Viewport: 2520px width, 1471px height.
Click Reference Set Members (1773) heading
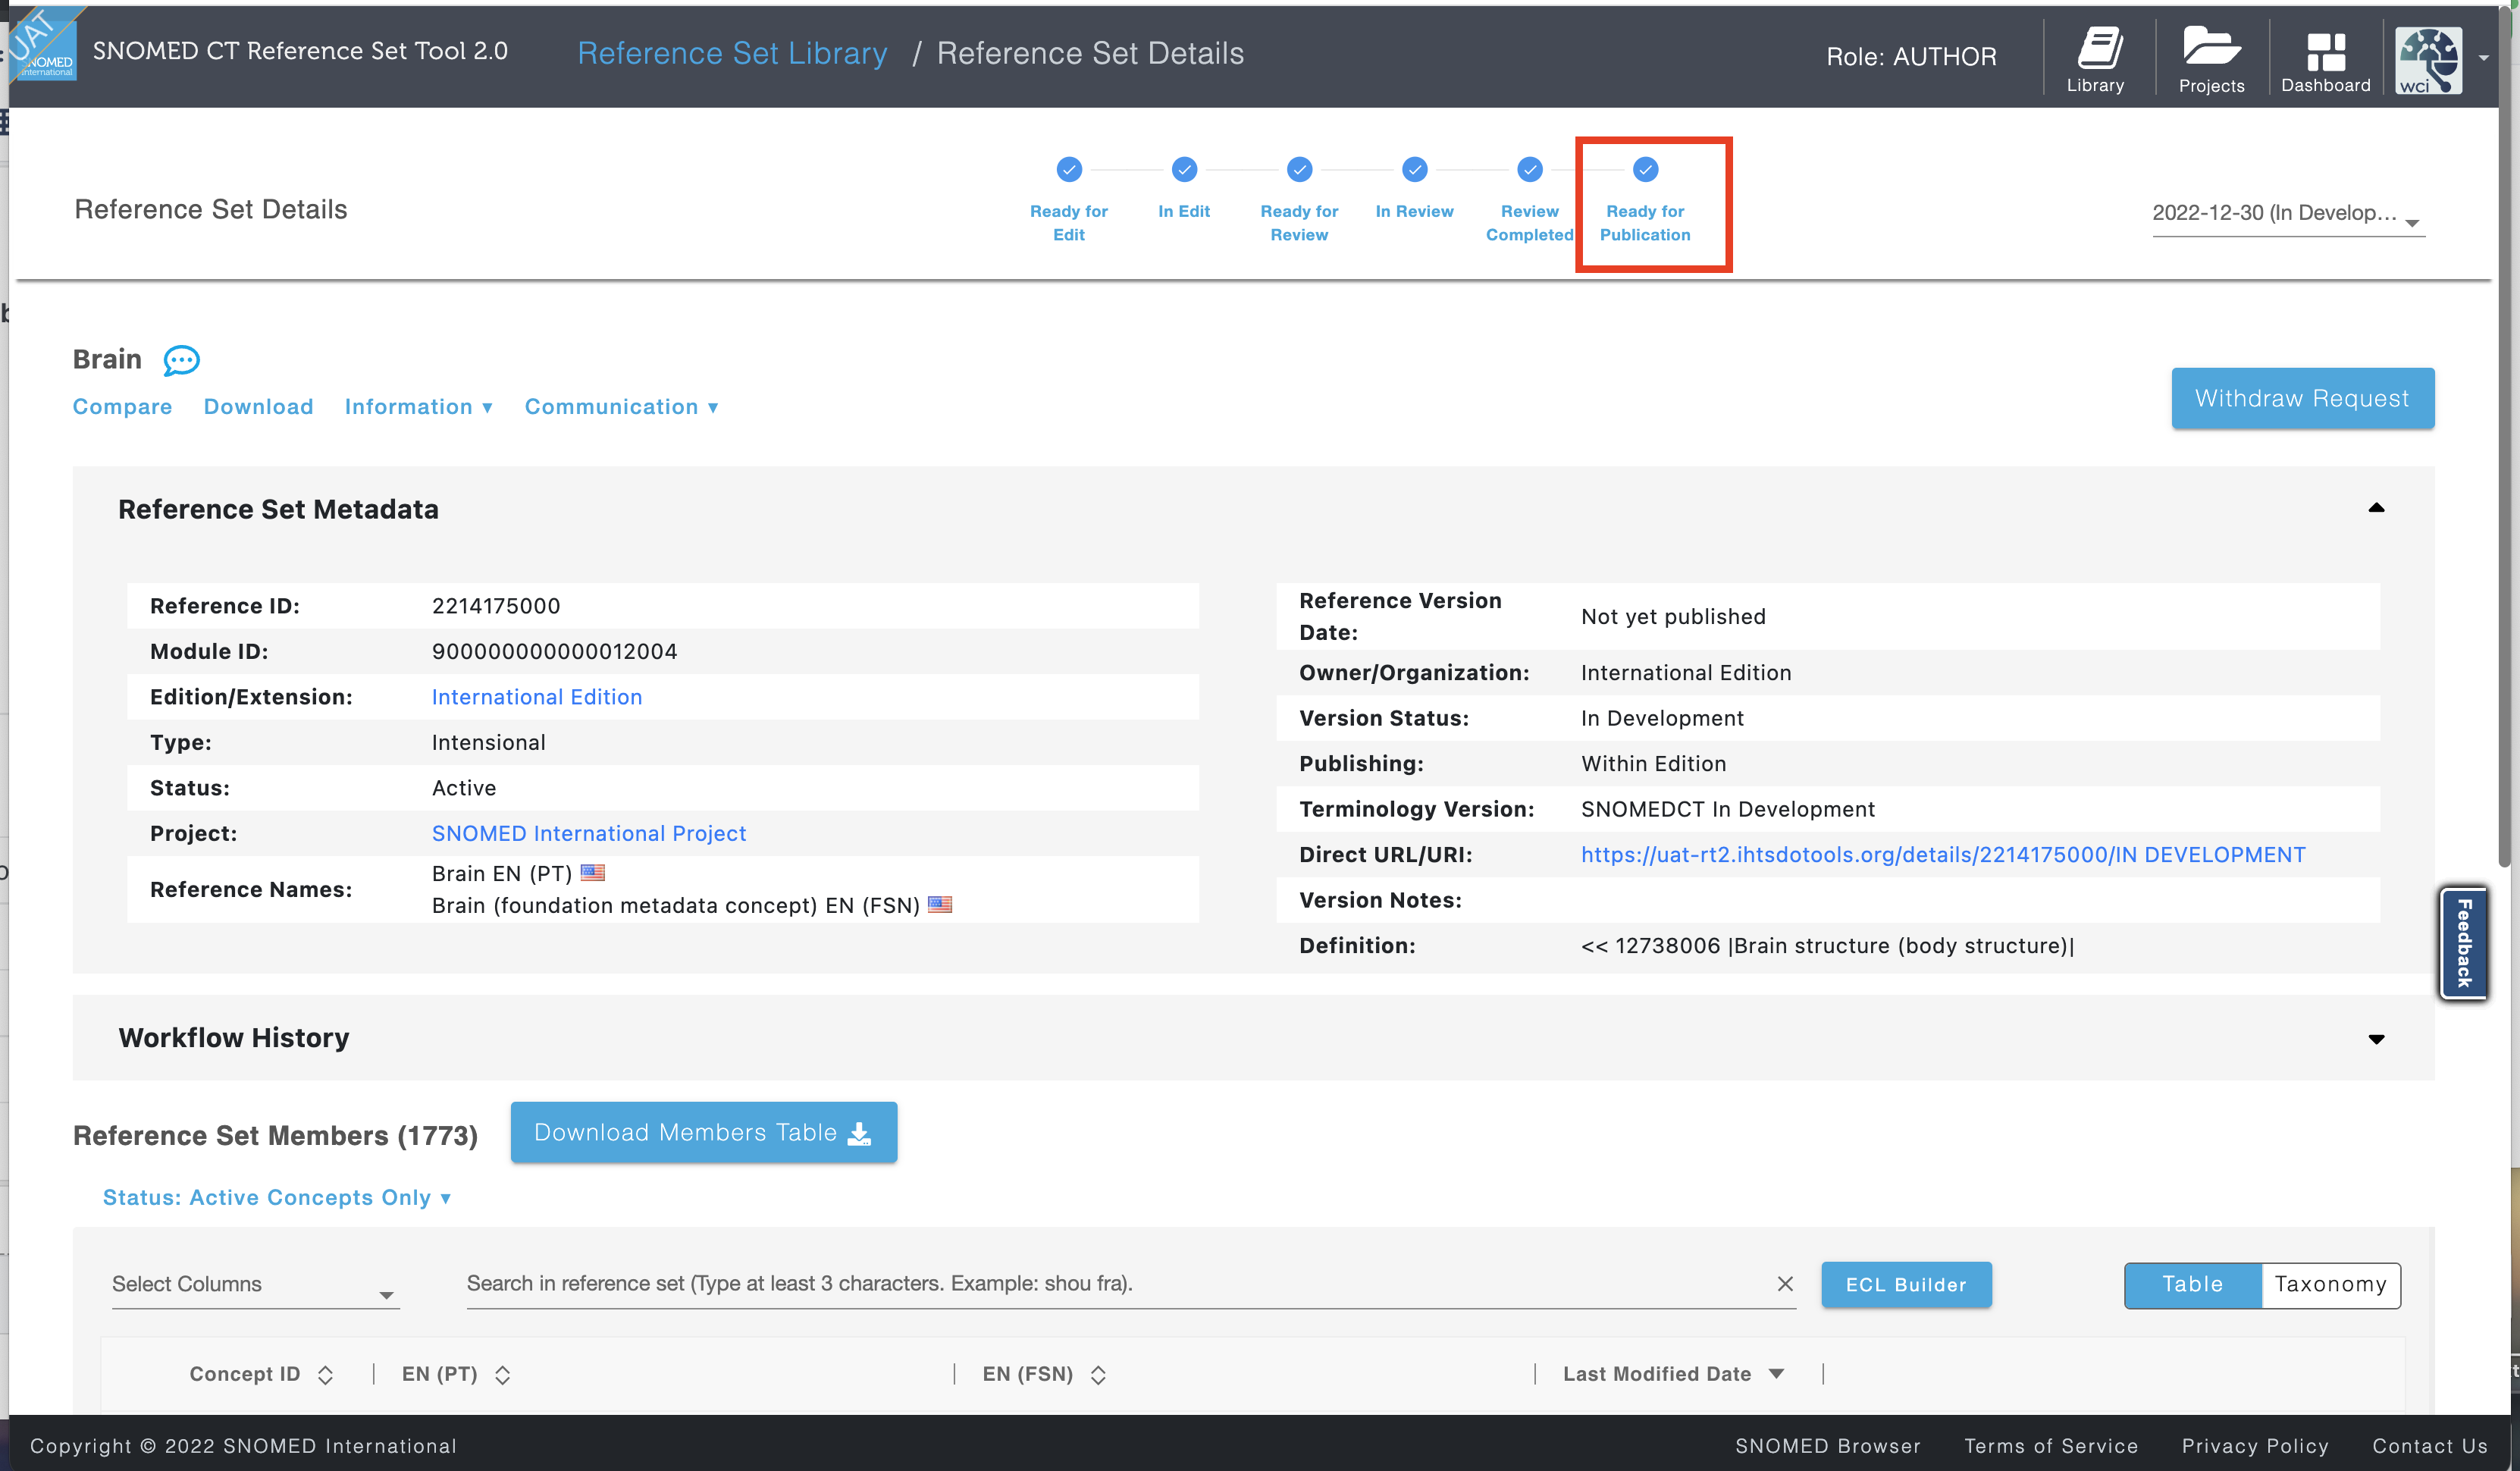tap(275, 1136)
